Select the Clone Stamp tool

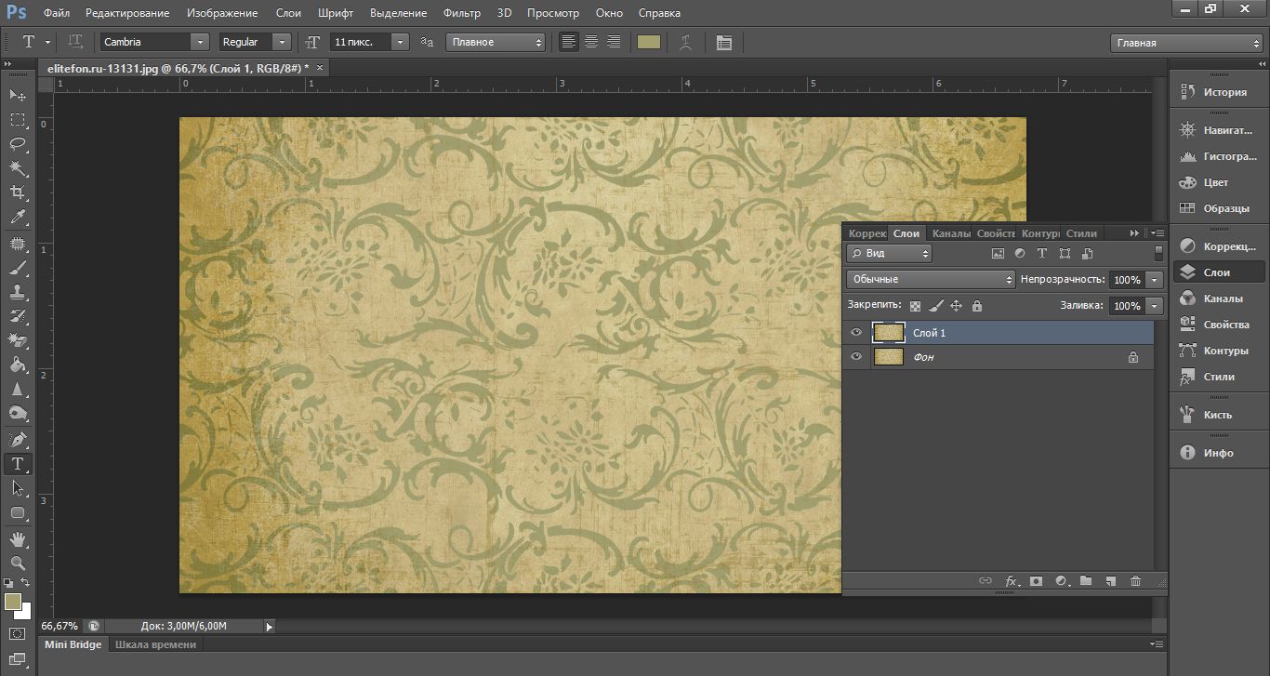coord(18,294)
